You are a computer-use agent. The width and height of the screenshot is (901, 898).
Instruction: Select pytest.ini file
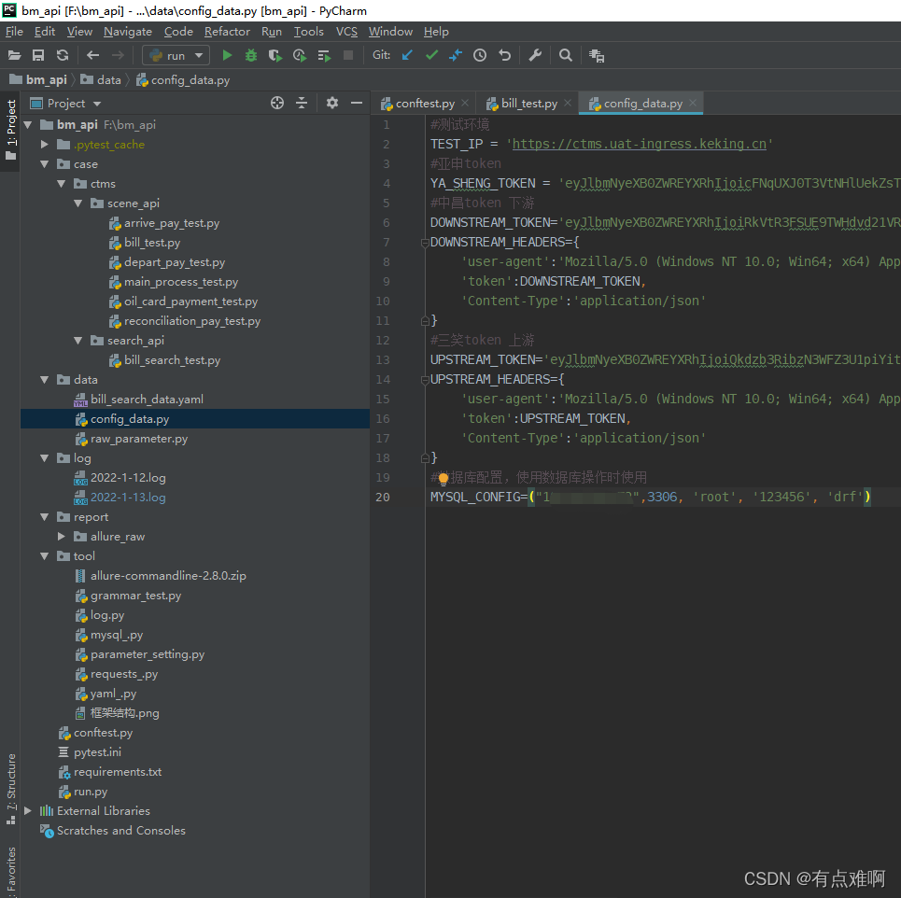98,752
